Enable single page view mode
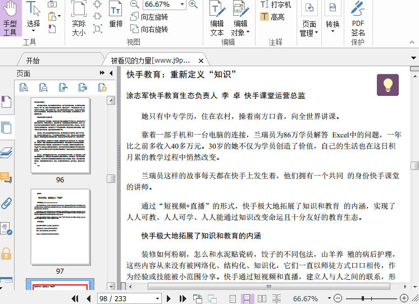 coord(233,298)
